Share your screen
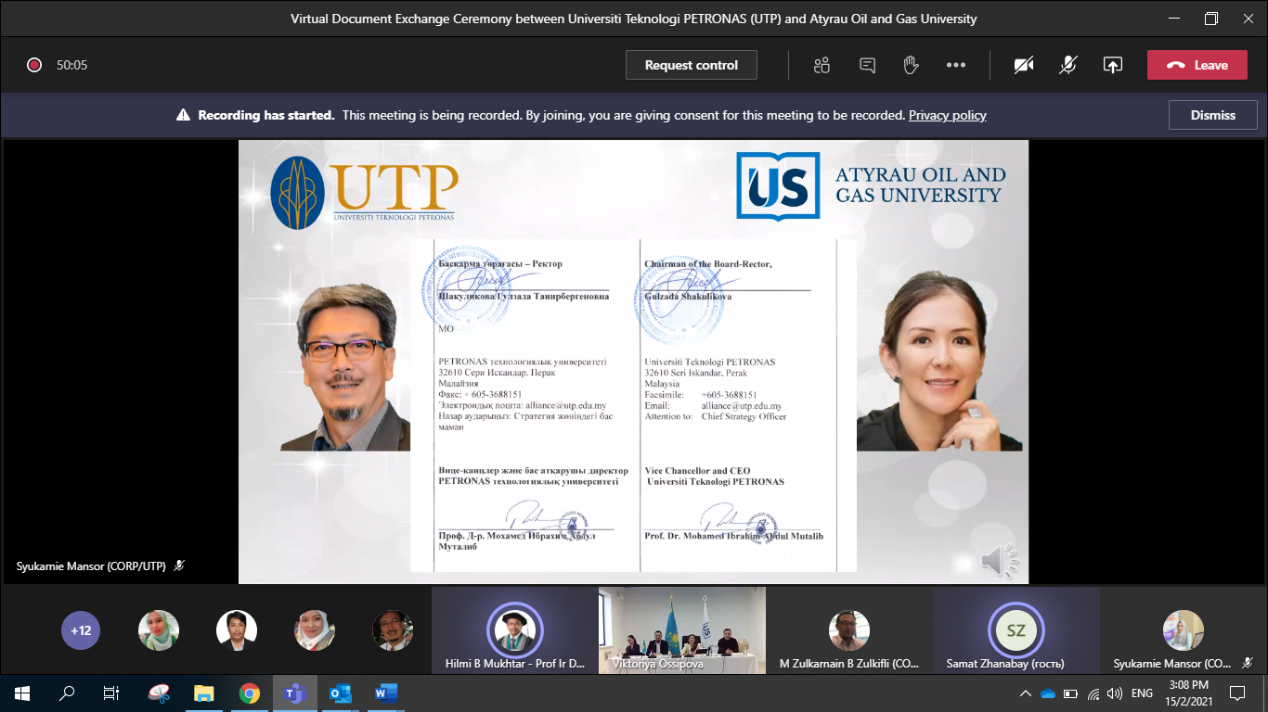Screen dimensions: 1268x712 1112,65
